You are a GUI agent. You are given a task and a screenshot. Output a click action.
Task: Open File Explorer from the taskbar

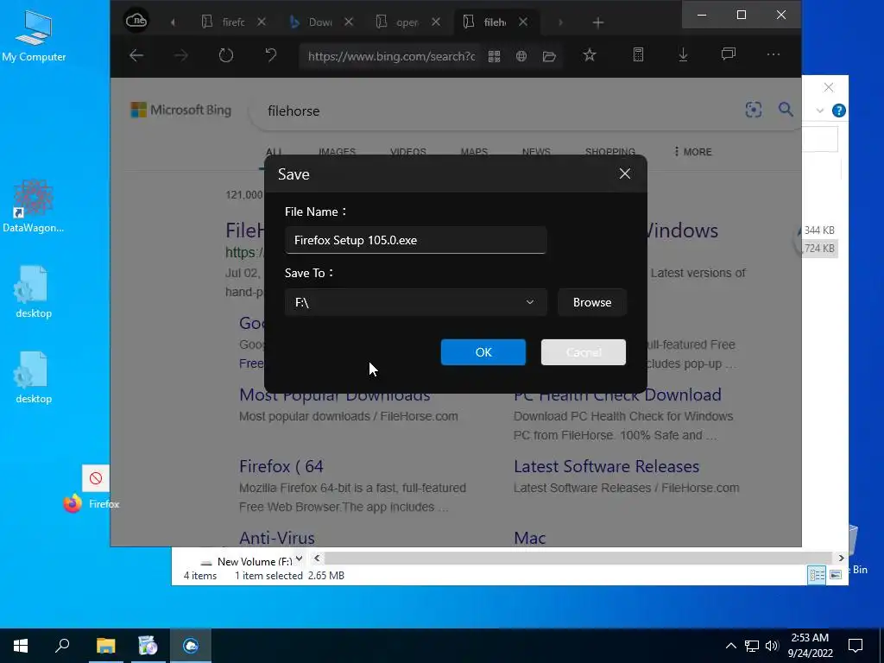click(105, 646)
